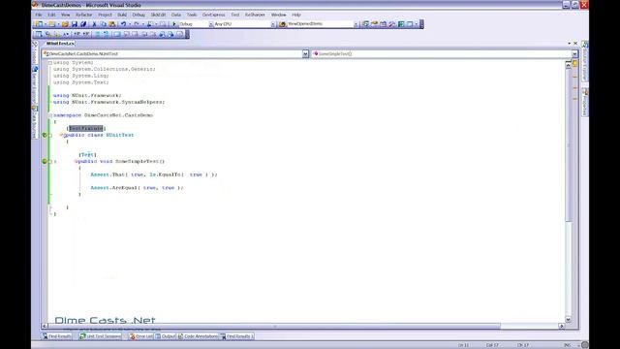
Task: Click the Start Debugging play icon
Action: coord(174,24)
